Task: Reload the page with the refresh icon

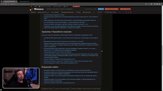Action: [6, 4]
